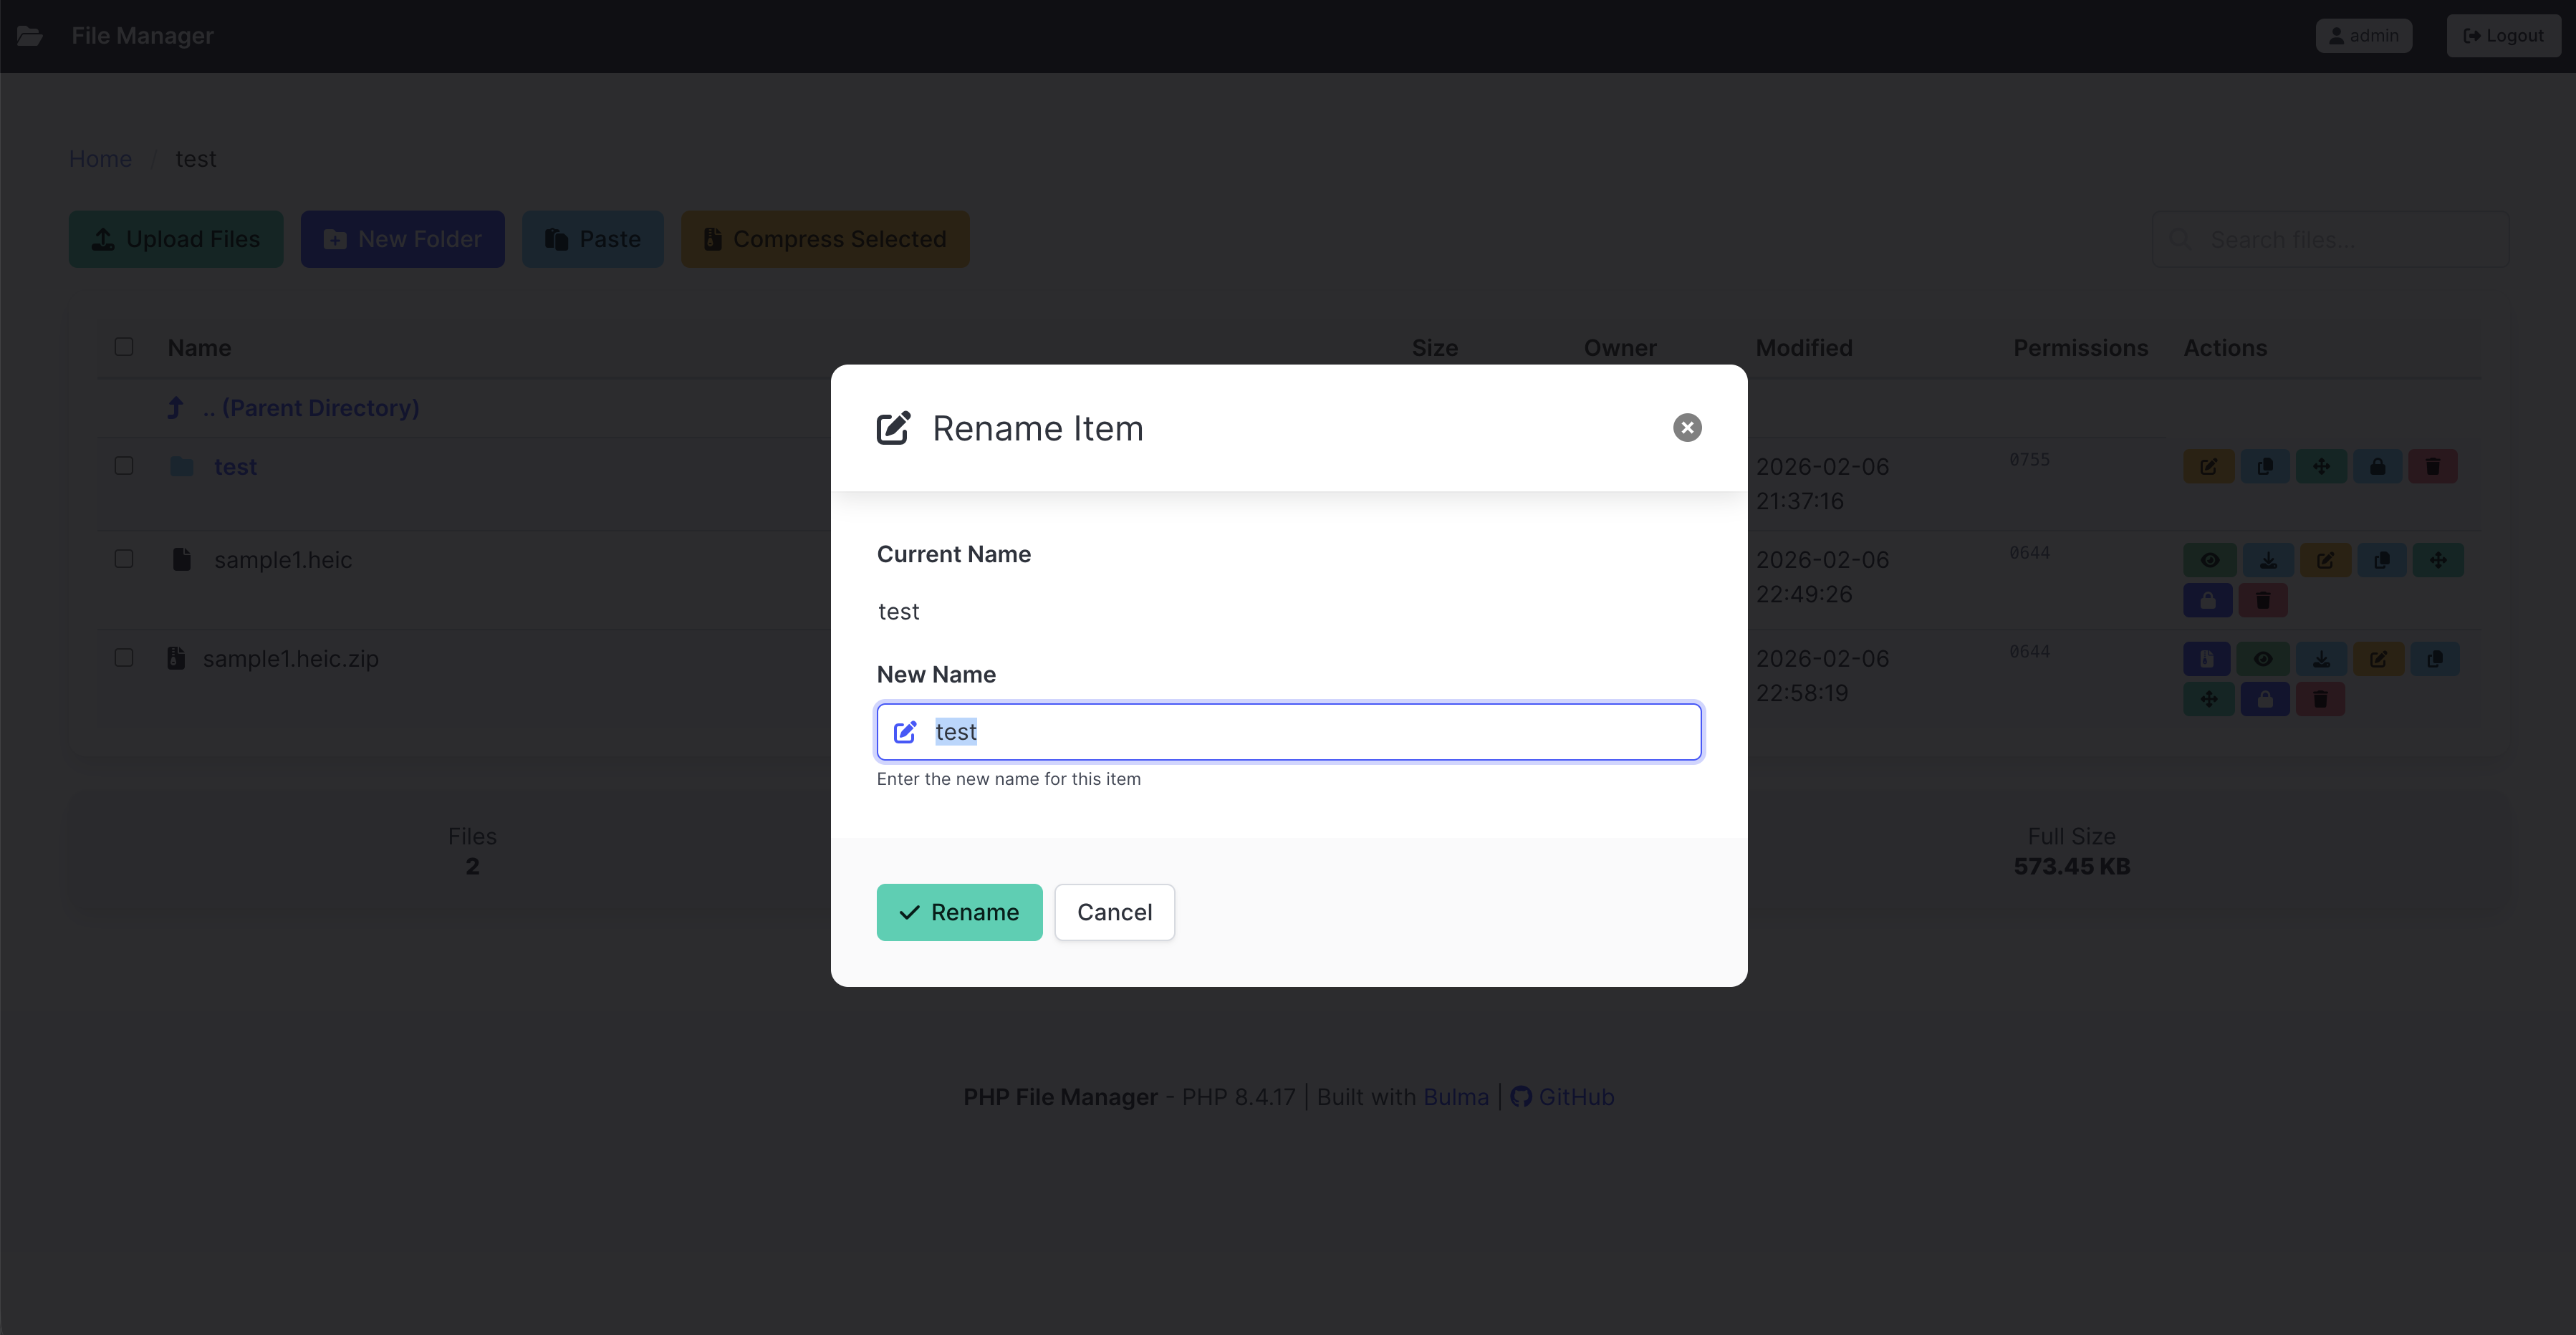This screenshot has width=2576, height=1335.
Task: Open the Parent Directory link
Action: 320,408
